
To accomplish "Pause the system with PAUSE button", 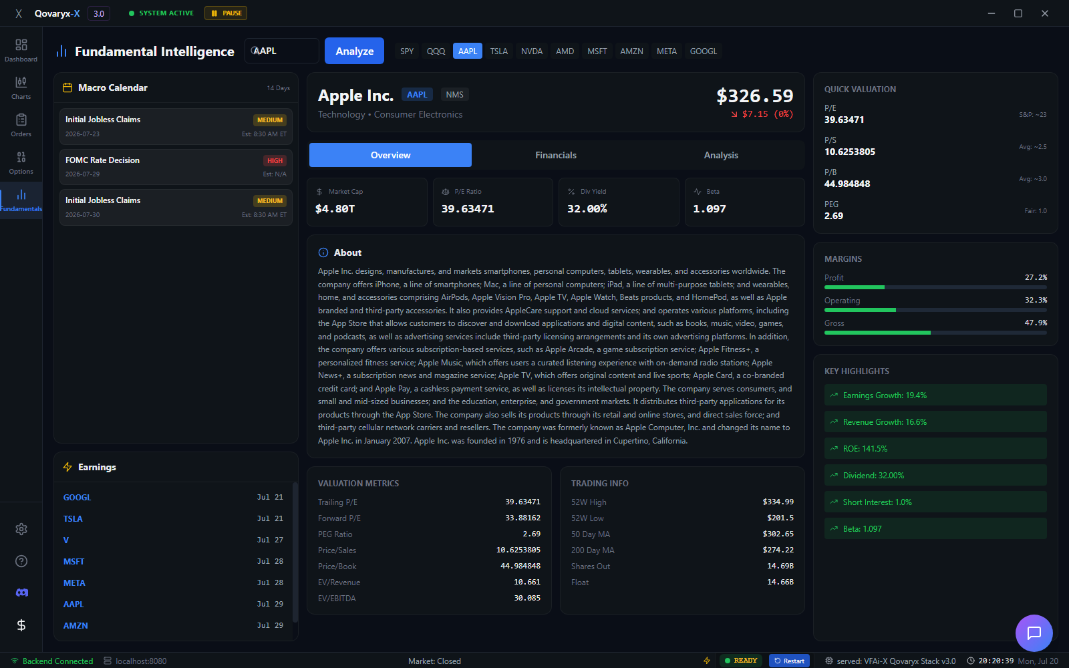I will click(226, 13).
